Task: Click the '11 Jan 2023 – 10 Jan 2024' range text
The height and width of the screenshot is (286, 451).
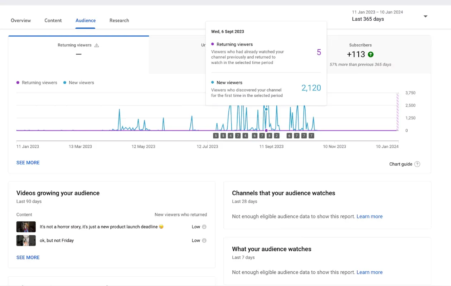Action: pos(377,12)
